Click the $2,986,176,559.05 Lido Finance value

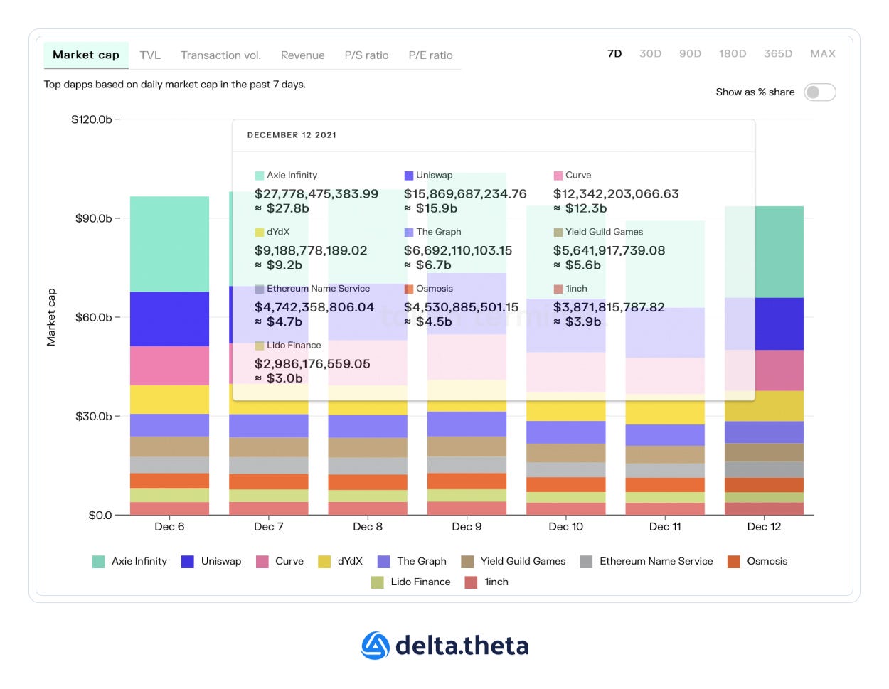[x=312, y=363]
